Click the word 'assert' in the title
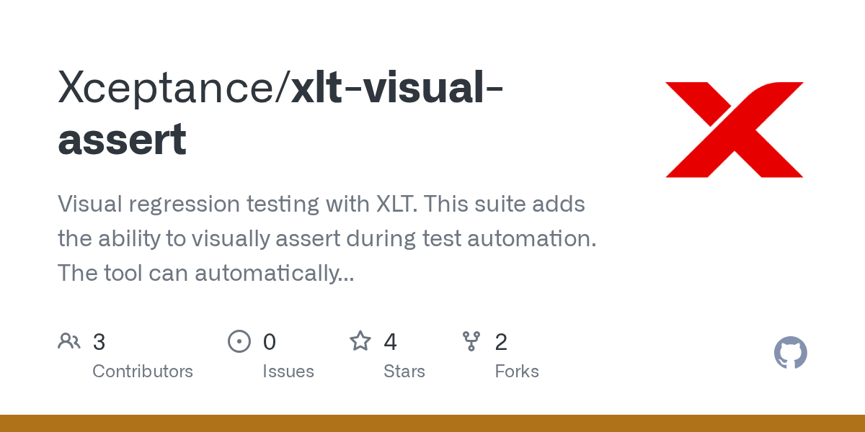This screenshot has width=865, height=432. click(x=122, y=139)
